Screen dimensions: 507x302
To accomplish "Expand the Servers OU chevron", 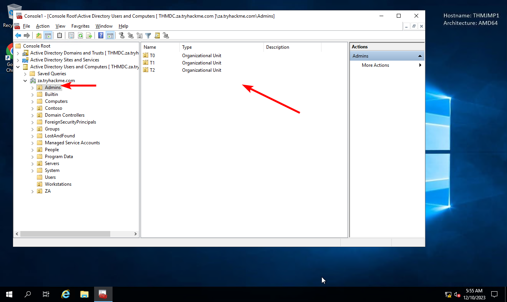I will (x=32, y=163).
